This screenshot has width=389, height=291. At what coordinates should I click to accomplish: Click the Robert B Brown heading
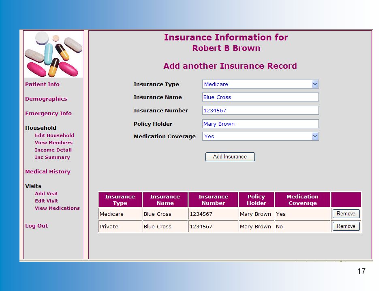226,48
